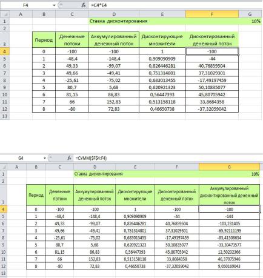Image resolution: width=263 pixels, height=278 pixels.
Task: Click cell -17,49197459 in the =СУММ sheet
Action: 177,238
